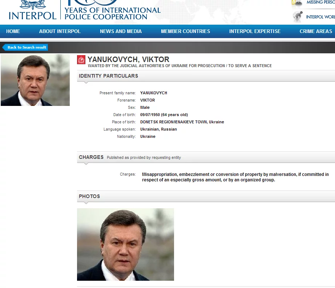The width and height of the screenshot is (335, 288).
Task: Open the Missing Persons icon link
Action: tap(297, 3)
